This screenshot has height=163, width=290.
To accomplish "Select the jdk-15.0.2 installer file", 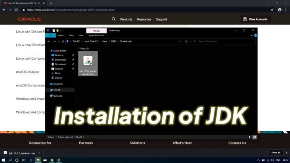I will pos(88,63).
